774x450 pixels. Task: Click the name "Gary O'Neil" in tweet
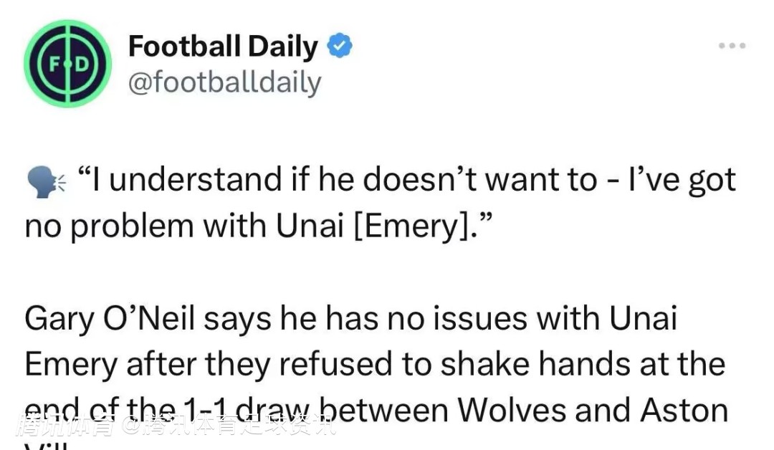109,319
